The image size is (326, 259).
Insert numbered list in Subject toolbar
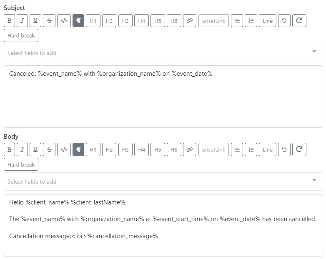coord(251,21)
